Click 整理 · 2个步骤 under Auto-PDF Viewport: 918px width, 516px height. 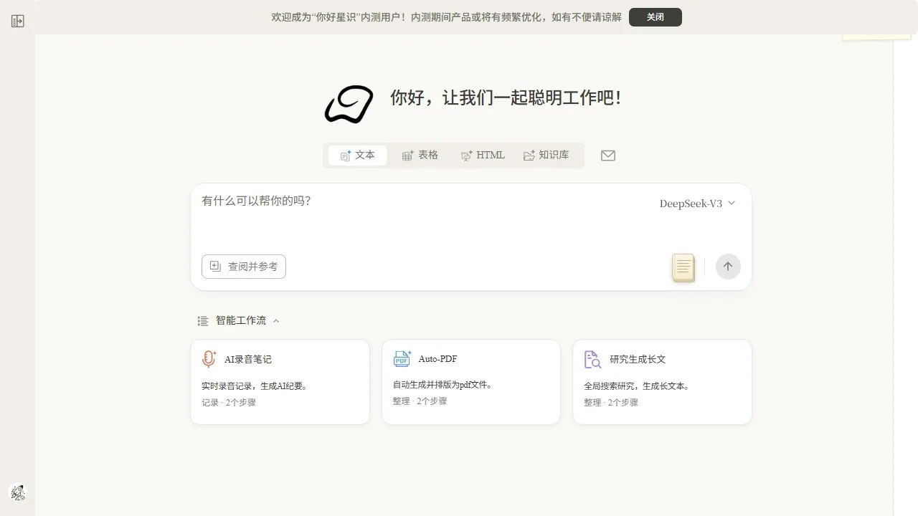click(x=420, y=401)
